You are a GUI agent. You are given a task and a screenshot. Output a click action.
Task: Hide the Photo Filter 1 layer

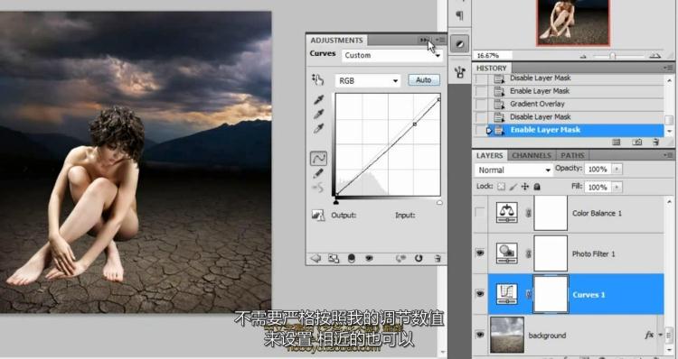[480, 253]
